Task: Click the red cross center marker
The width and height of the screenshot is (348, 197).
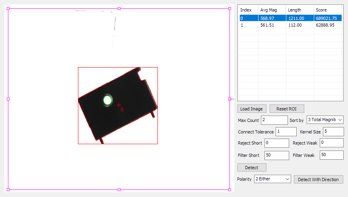Action: coord(119,105)
